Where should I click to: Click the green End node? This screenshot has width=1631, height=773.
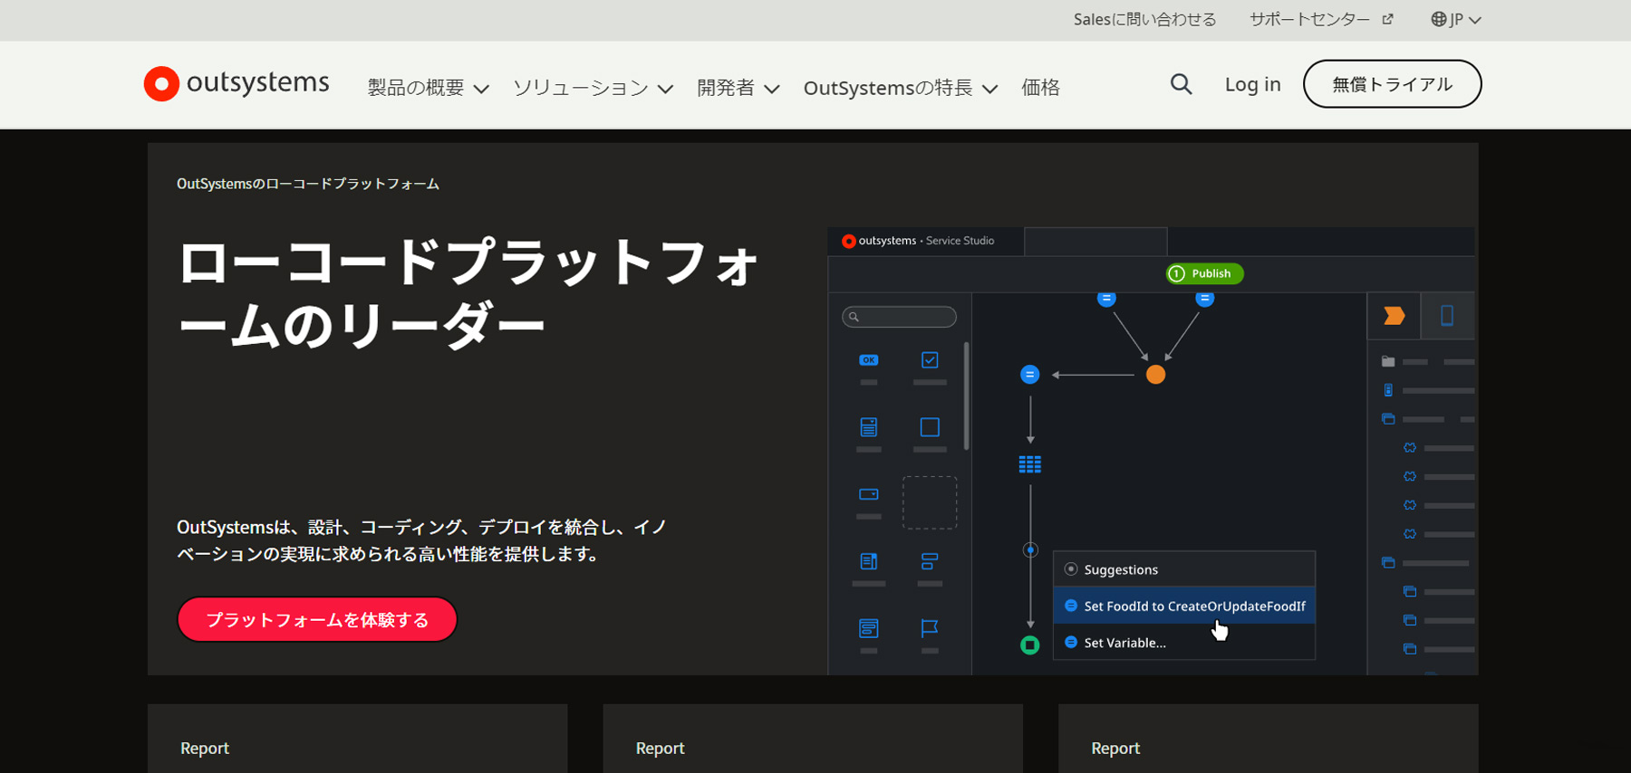click(x=1030, y=645)
